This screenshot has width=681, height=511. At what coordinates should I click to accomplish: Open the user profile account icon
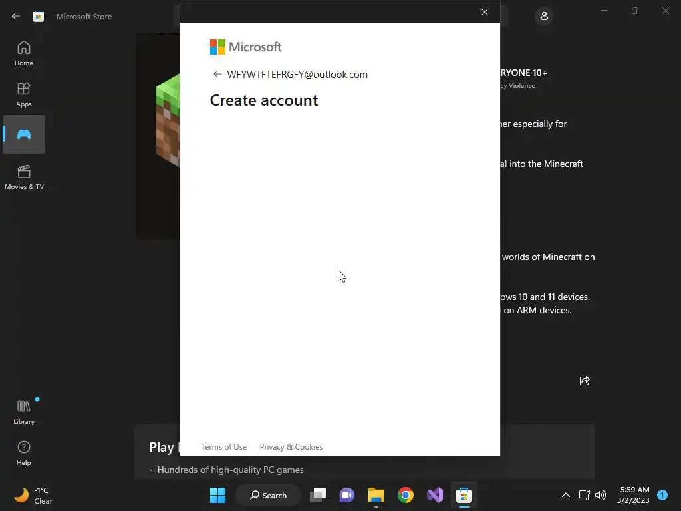point(544,16)
